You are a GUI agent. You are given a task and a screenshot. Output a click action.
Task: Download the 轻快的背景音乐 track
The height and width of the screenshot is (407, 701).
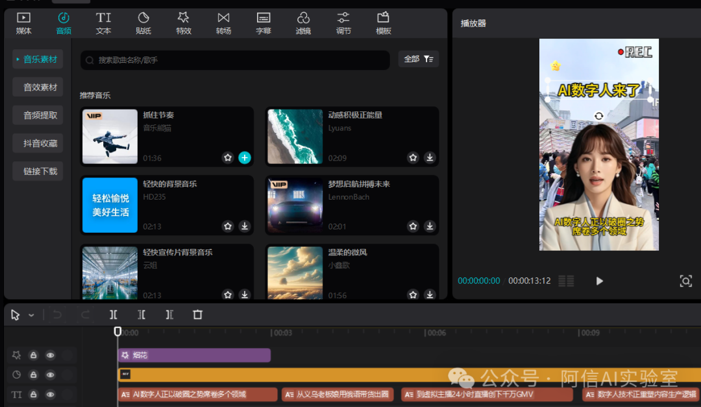(245, 226)
